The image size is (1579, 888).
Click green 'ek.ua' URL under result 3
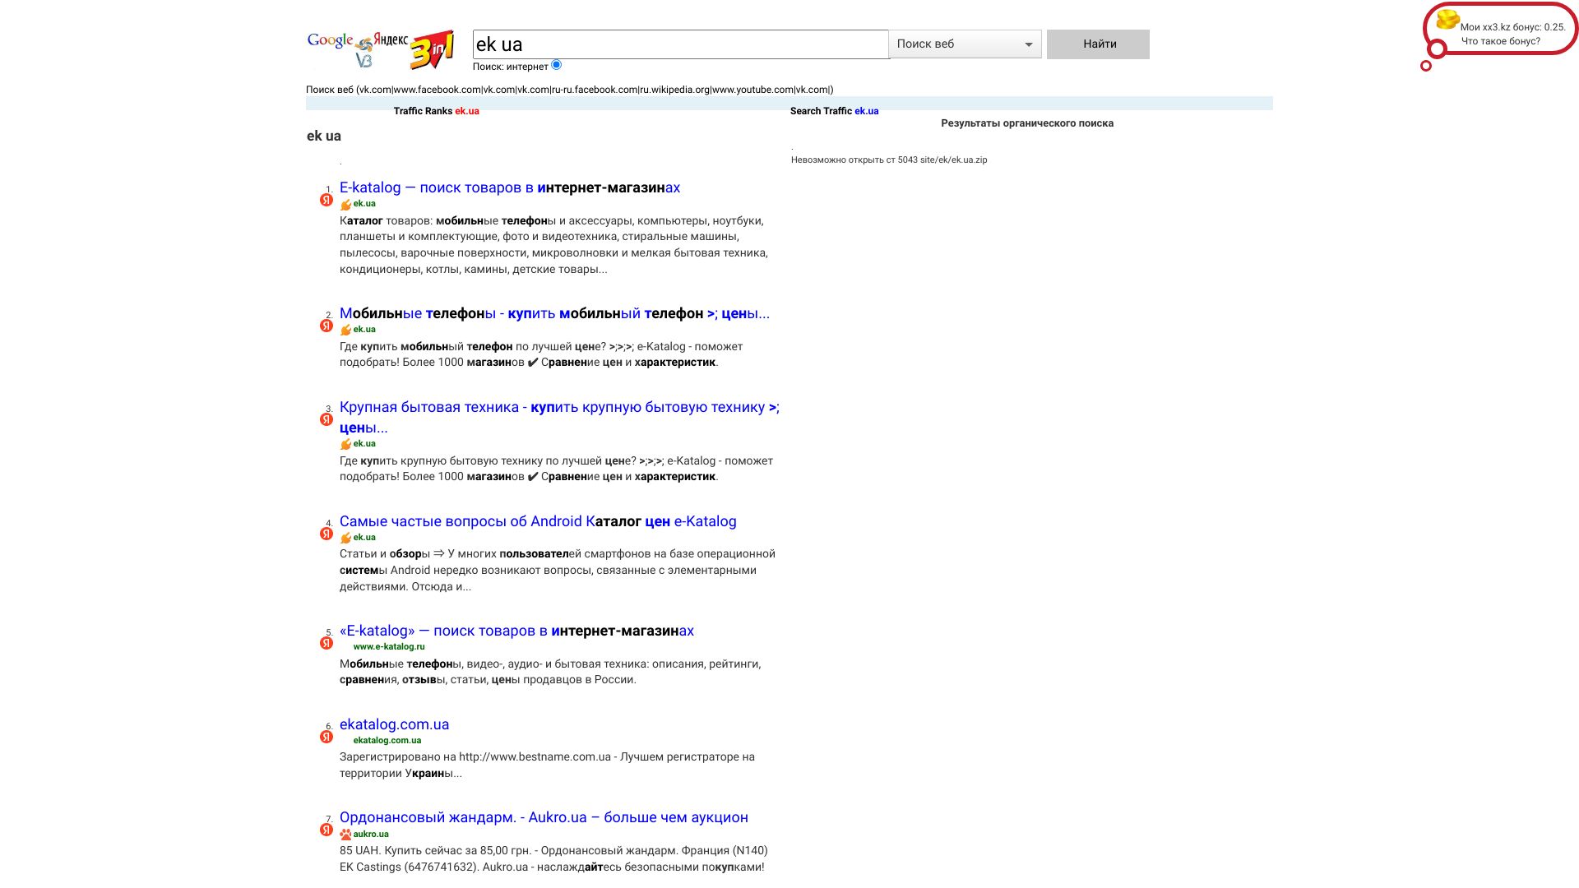364,444
